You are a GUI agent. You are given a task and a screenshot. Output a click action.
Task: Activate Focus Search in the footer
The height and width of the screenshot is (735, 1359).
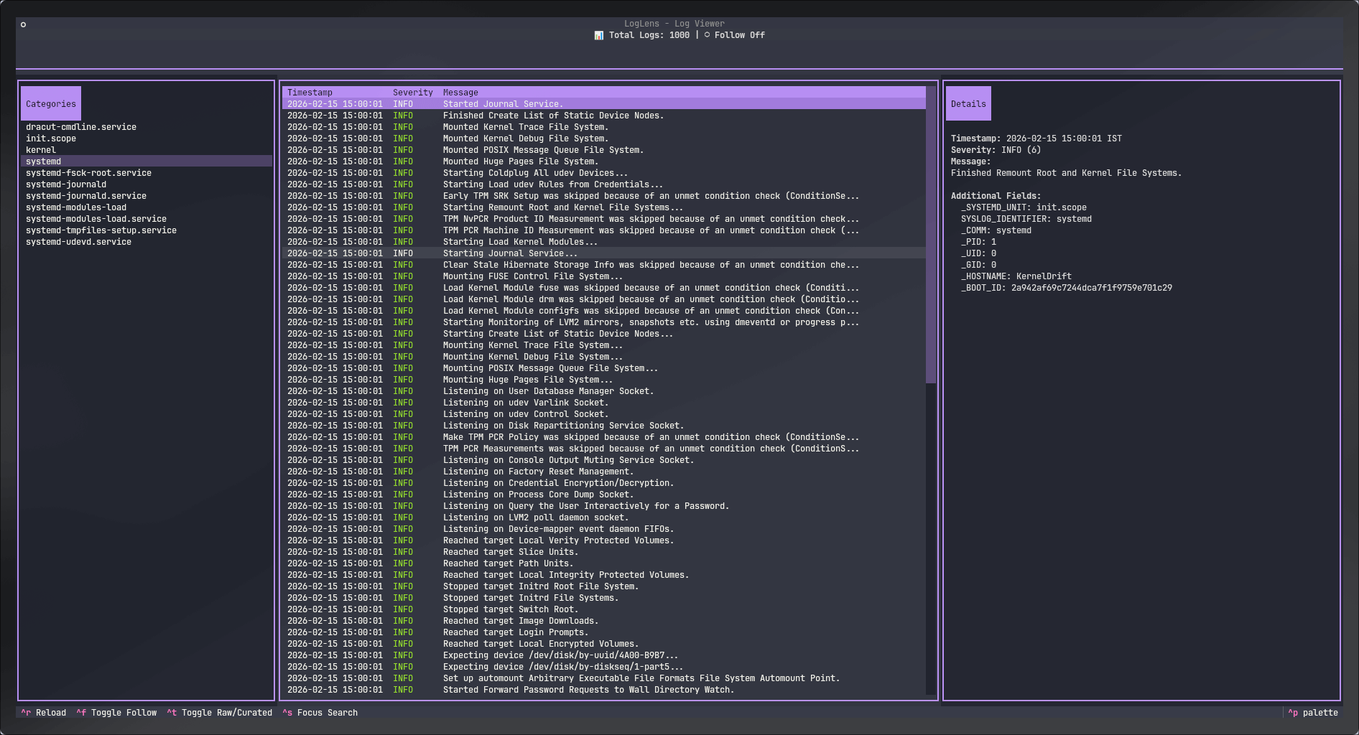click(320, 713)
